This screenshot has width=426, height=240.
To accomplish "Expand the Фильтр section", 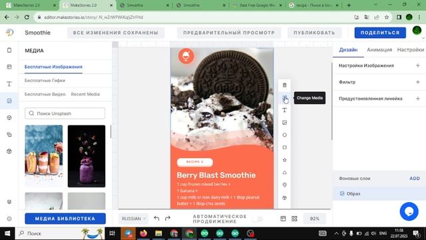I will tap(418, 82).
